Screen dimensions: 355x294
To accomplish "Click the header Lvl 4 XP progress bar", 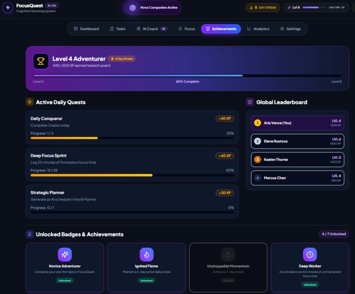I will 314,8.
